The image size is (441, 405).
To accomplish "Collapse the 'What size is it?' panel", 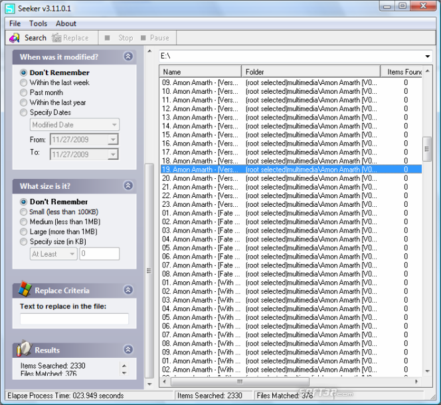I will coord(128,186).
